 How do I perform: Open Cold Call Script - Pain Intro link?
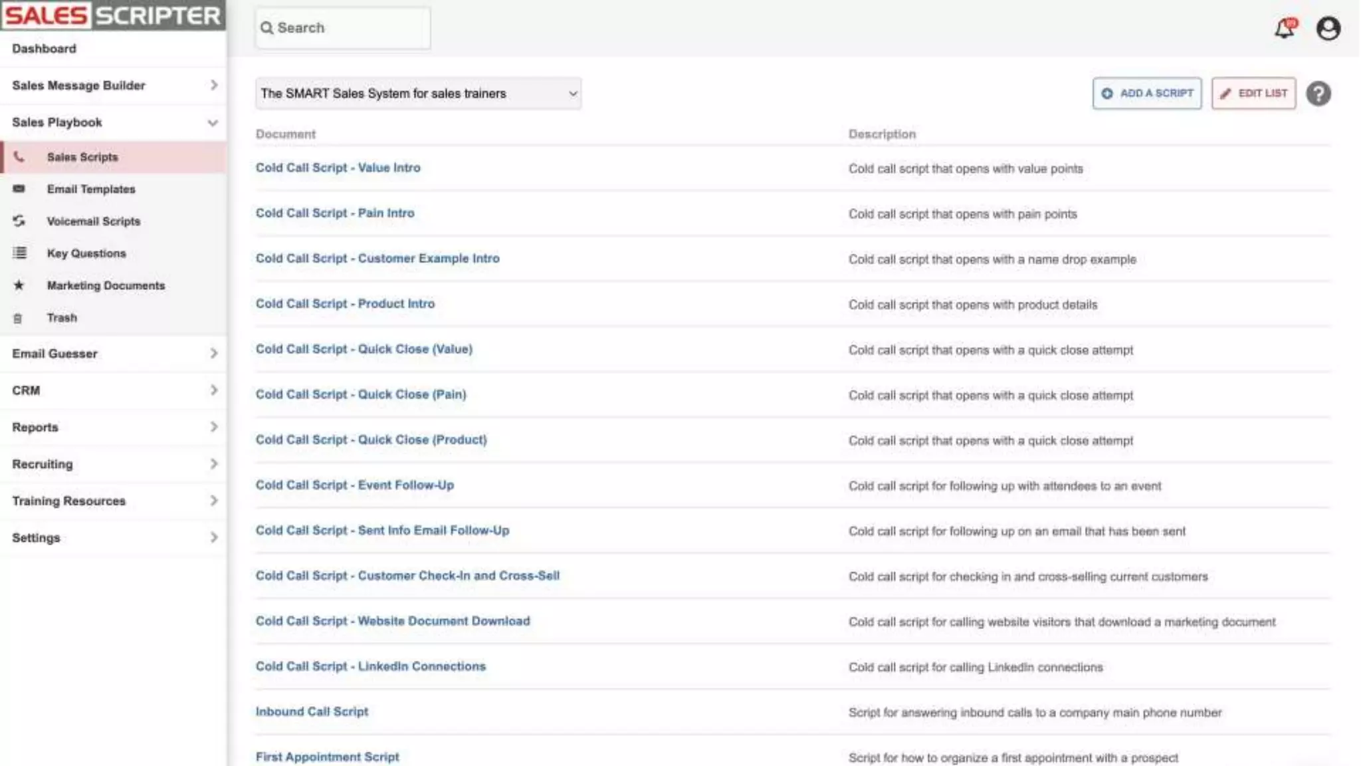[334, 213]
